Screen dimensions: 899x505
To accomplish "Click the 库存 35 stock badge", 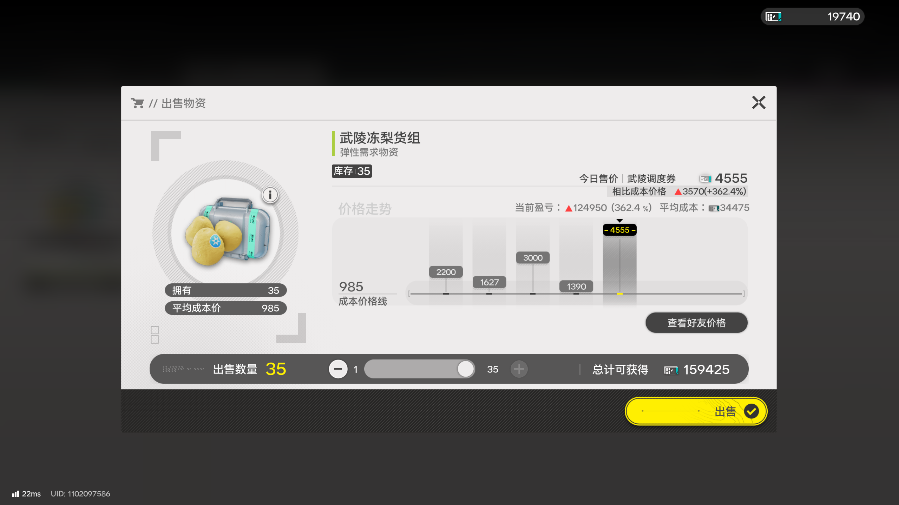I will (352, 171).
